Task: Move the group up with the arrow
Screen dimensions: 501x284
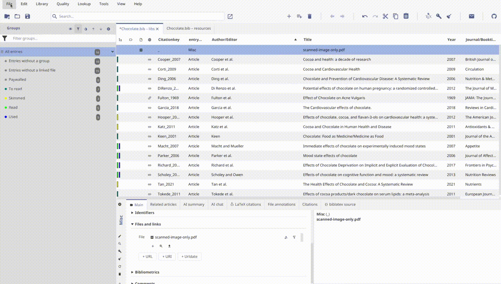Action: coord(93,29)
